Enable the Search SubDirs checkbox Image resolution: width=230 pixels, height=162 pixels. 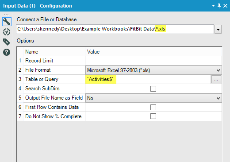[x=153, y=89]
